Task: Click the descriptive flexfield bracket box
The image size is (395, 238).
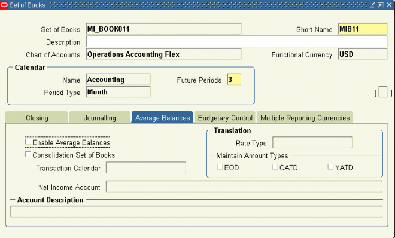Action: [x=383, y=92]
